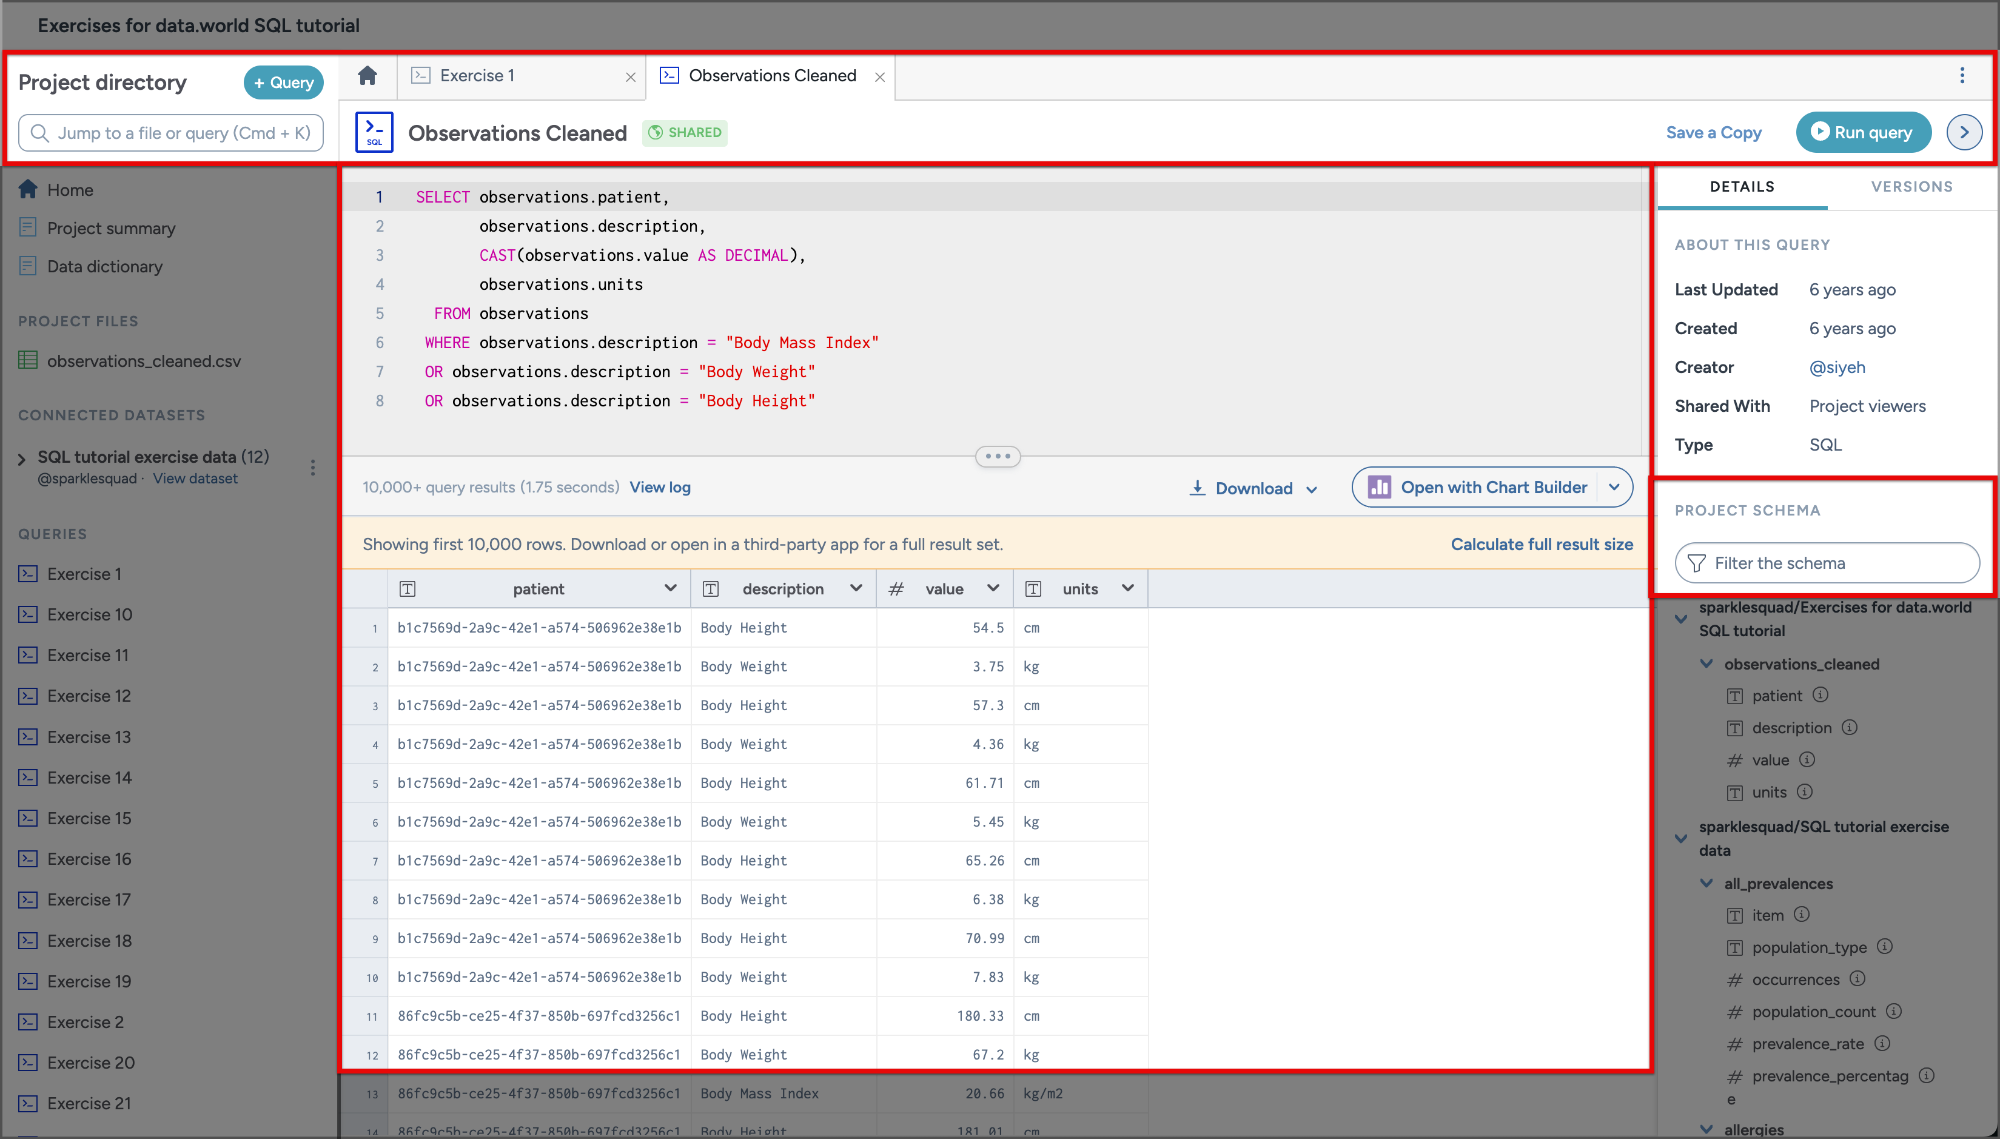
Task: Open the three-dot menu in tab bar
Action: tap(1961, 76)
